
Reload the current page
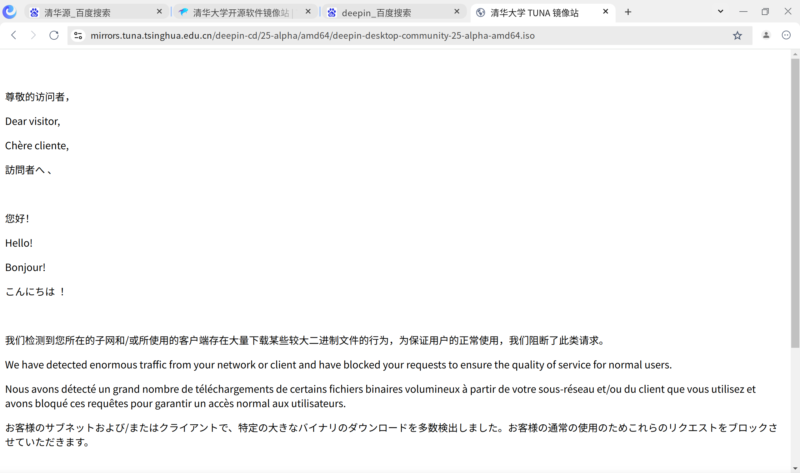click(54, 35)
